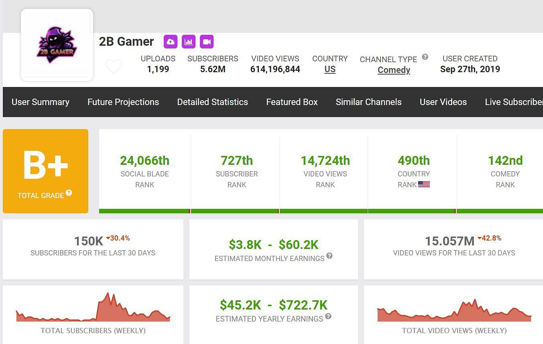The image size is (543, 344).
Task: Click the 5.62M subscribers count
Action: click(x=213, y=69)
